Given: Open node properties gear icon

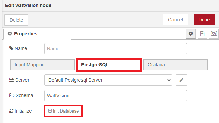Looking at the screenshot, I should pyautogui.click(x=191, y=34).
